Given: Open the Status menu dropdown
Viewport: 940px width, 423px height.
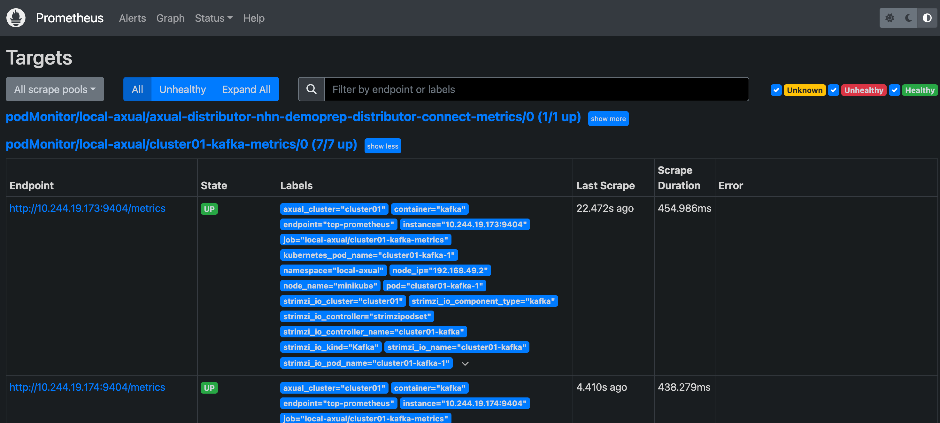Looking at the screenshot, I should (213, 18).
